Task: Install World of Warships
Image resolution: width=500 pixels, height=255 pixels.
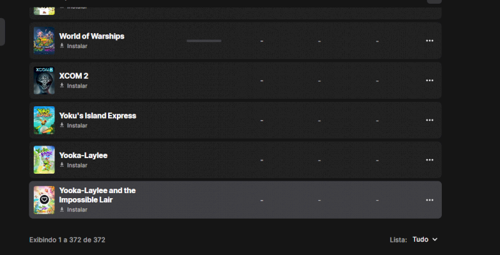Action: tap(77, 46)
